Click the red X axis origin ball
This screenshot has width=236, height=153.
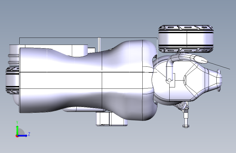(x=17, y=136)
